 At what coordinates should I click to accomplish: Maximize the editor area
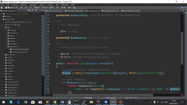coord(183,10)
